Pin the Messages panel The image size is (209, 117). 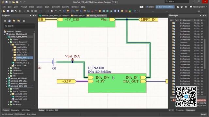pos(203,16)
